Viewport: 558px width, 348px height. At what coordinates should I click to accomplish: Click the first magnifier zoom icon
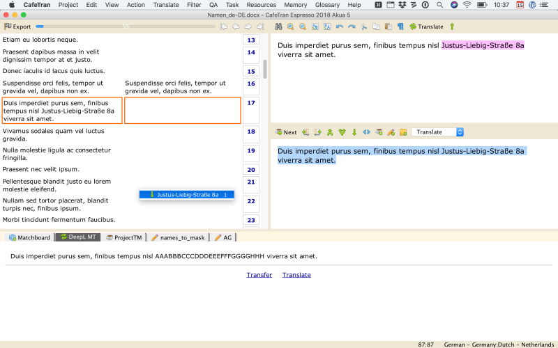point(290,26)
